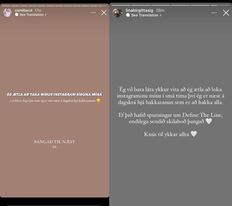Close the linabirgittasig story
Screen dimensions: 232x206
pyautogui.click(x=226, y=13)
